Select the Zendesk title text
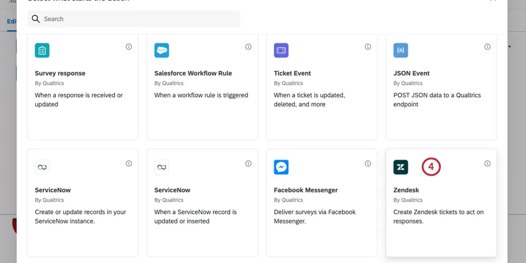This screenshot has height=263, width=526. pos(407,190)
